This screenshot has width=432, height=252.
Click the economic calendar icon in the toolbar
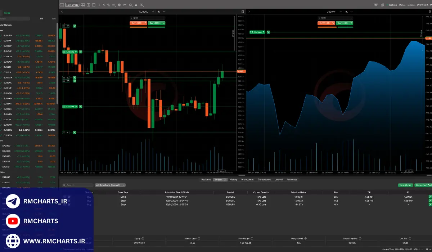(125, 5)
